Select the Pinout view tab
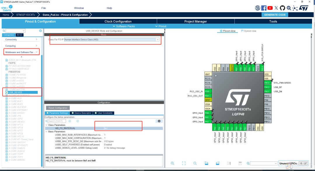This screenshot has height=171, width=315. tap(228, 31)
